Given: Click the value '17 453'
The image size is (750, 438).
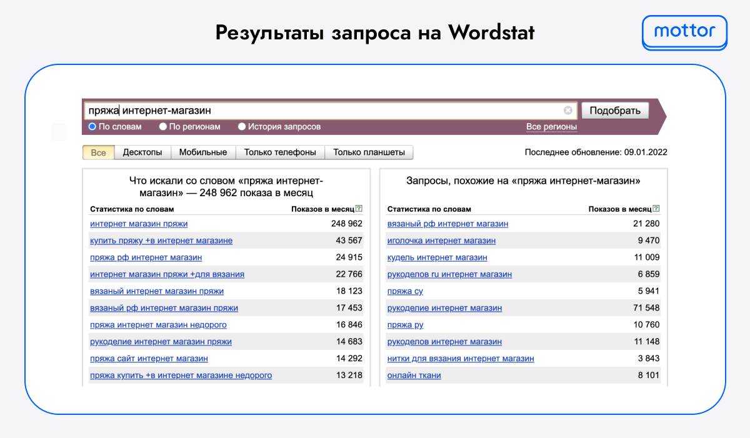Looking at the screenshot, I should [x=349, y=308].
